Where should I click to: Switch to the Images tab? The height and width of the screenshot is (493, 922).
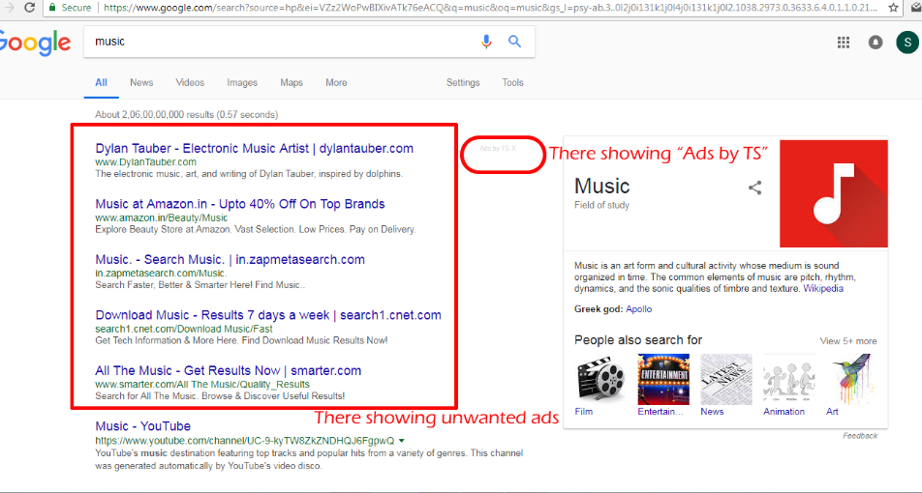242,83
